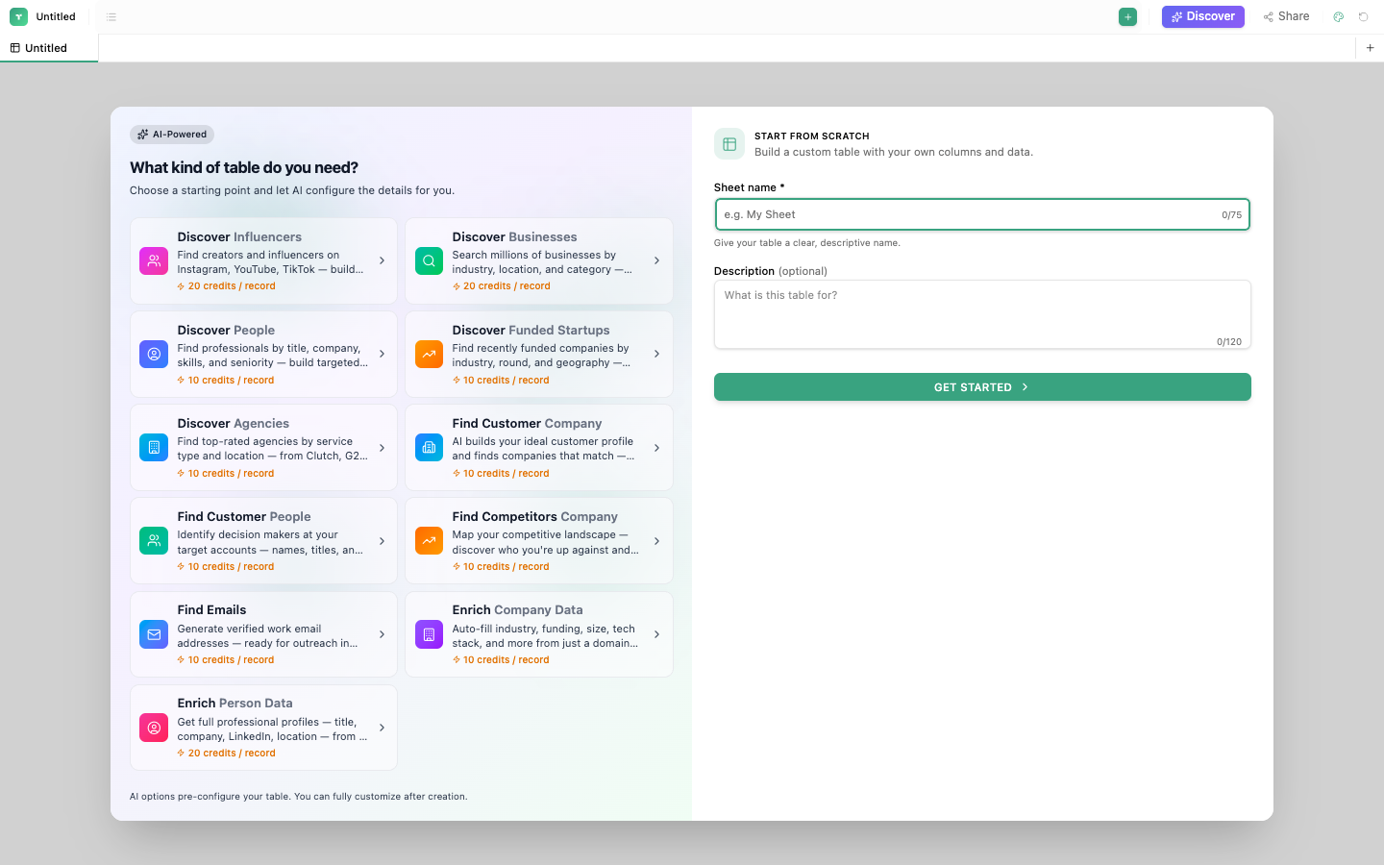Select the Discover Businesses title
The height and width of the screenshot is (865, 1384).
click(x=515, y=236)
